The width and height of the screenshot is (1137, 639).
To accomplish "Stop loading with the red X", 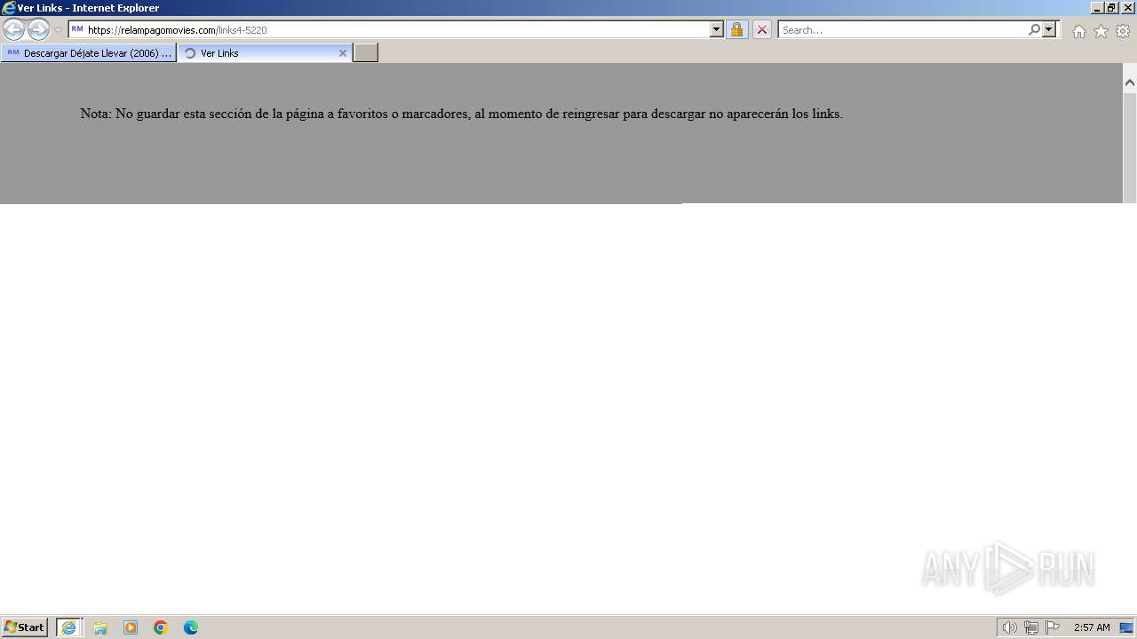I will coord(762,29).
